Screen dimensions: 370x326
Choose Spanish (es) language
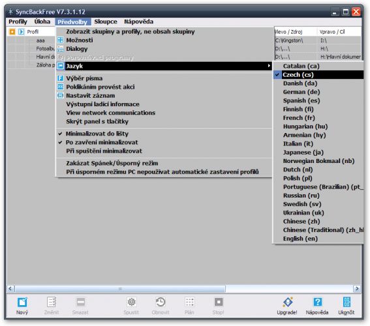point(318,100)
